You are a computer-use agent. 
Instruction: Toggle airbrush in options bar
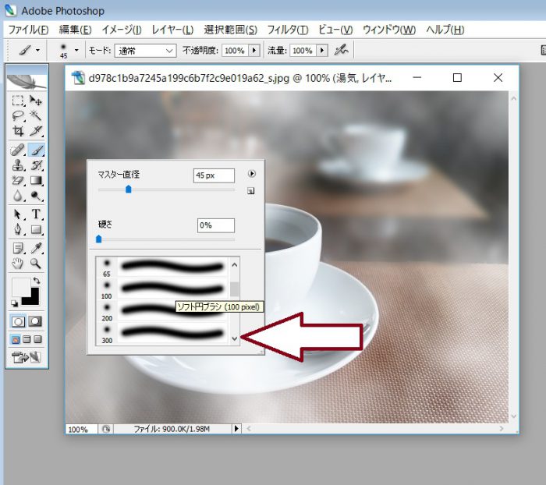coord(342,51)
